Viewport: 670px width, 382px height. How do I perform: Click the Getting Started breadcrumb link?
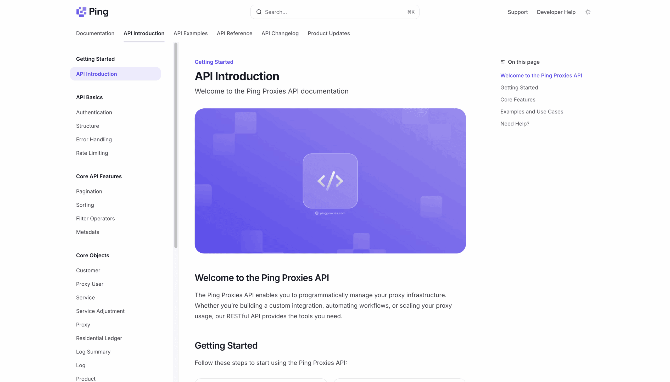[x=214, y=62]
